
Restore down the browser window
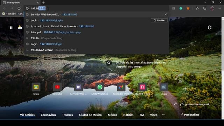(x=213, y=2)
